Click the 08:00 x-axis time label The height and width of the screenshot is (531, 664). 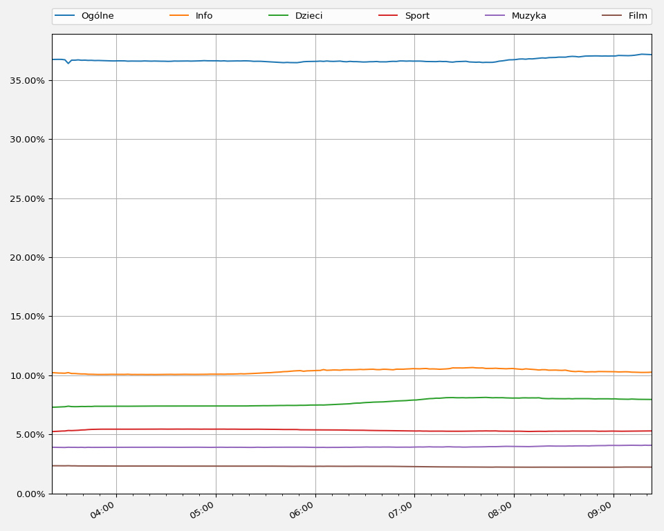pyautogui.click(x=499, y=510)
